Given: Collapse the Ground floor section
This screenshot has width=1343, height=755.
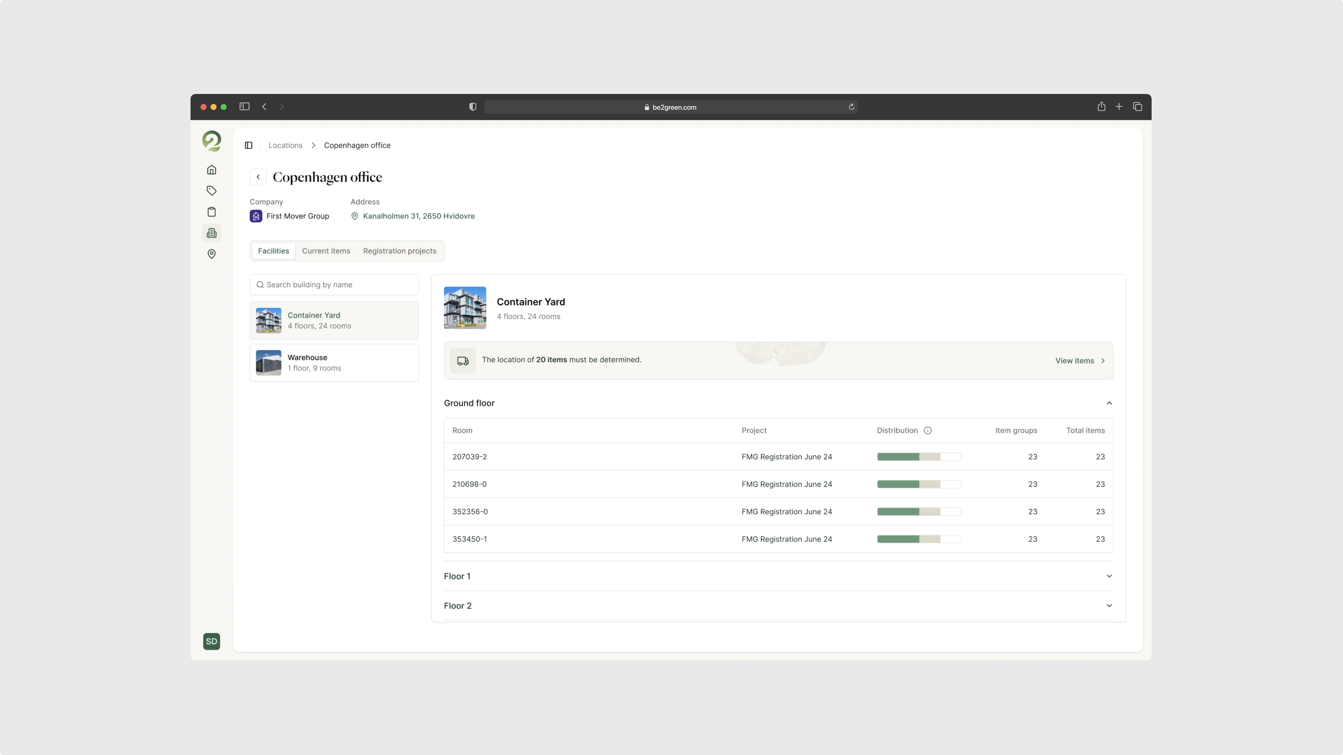Looking at the screenshot, I should (1109, 403).
